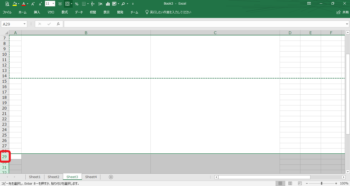Open the fill color dropdown arrow

coord(19,4)
